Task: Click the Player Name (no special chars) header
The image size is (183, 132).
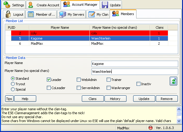Action: 120,27
